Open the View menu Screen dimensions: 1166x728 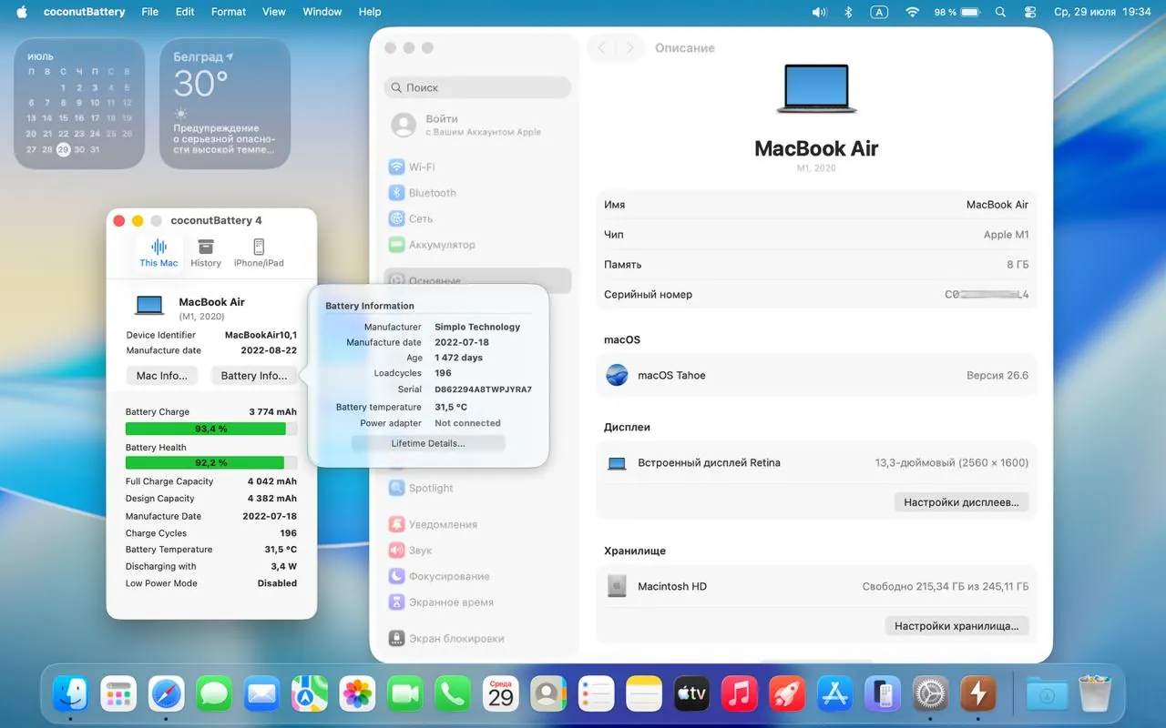click(274, 12)
